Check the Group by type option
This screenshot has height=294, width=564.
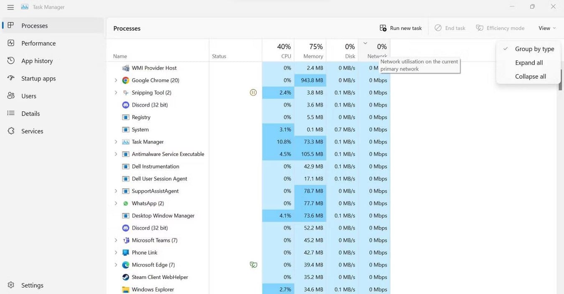(x=534, y=49)
